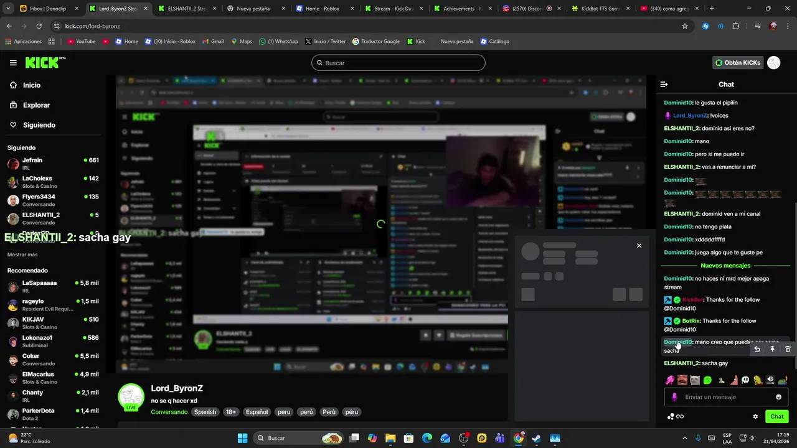The width and height of the screenshot is (797, 448).
Task: Reply to Dominid10's hovered message
Action: tap(757, 349)
